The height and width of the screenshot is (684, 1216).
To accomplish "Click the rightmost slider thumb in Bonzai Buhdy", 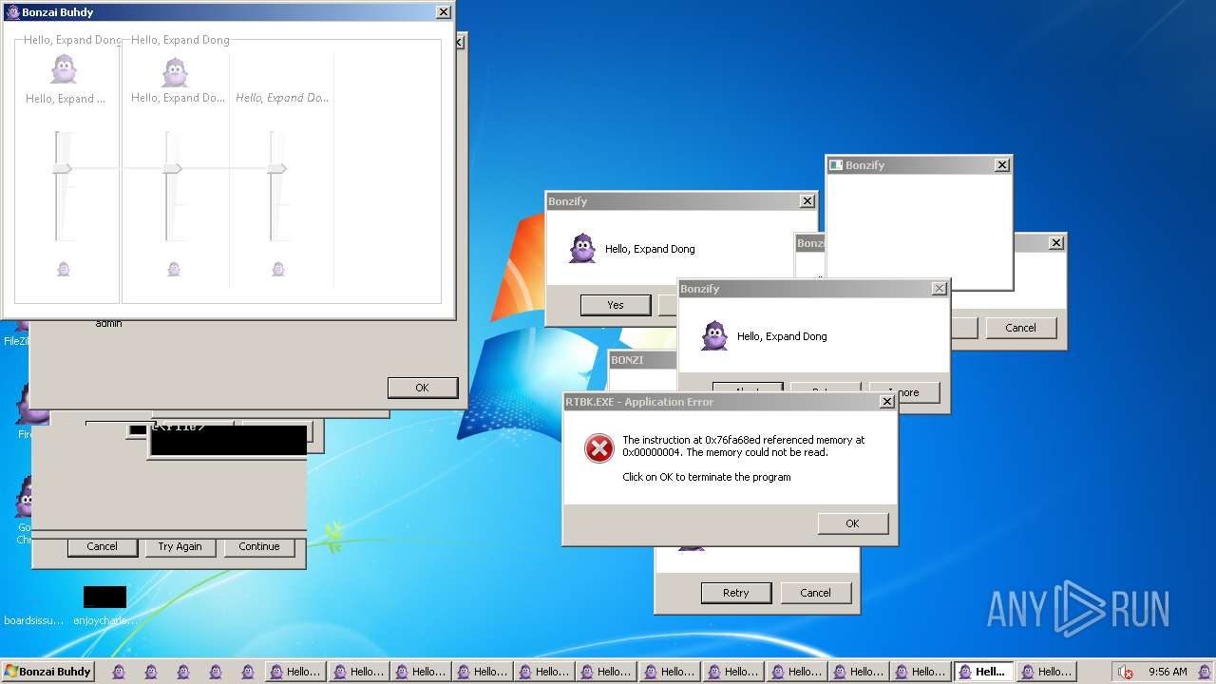I will pos(276,168).
